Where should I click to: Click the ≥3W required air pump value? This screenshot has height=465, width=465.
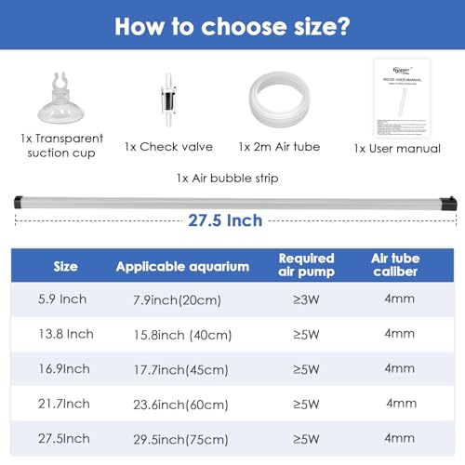306,299
